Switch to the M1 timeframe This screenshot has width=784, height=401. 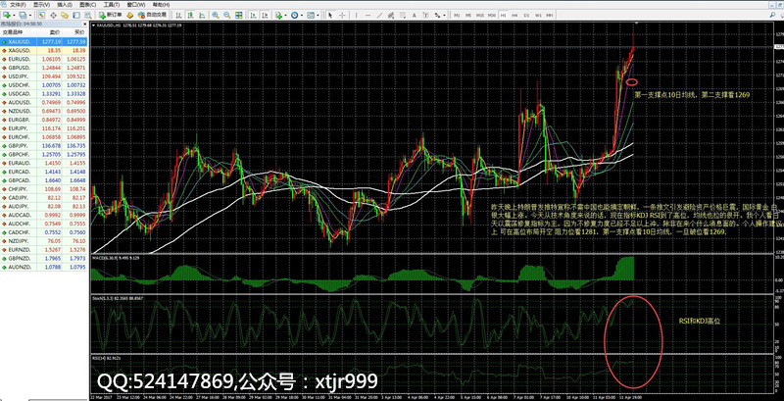[457, 15]
